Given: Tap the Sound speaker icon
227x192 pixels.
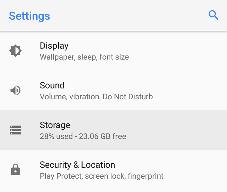Looking at the screenshot, I should pyautogui.click(x=16, y=90).
